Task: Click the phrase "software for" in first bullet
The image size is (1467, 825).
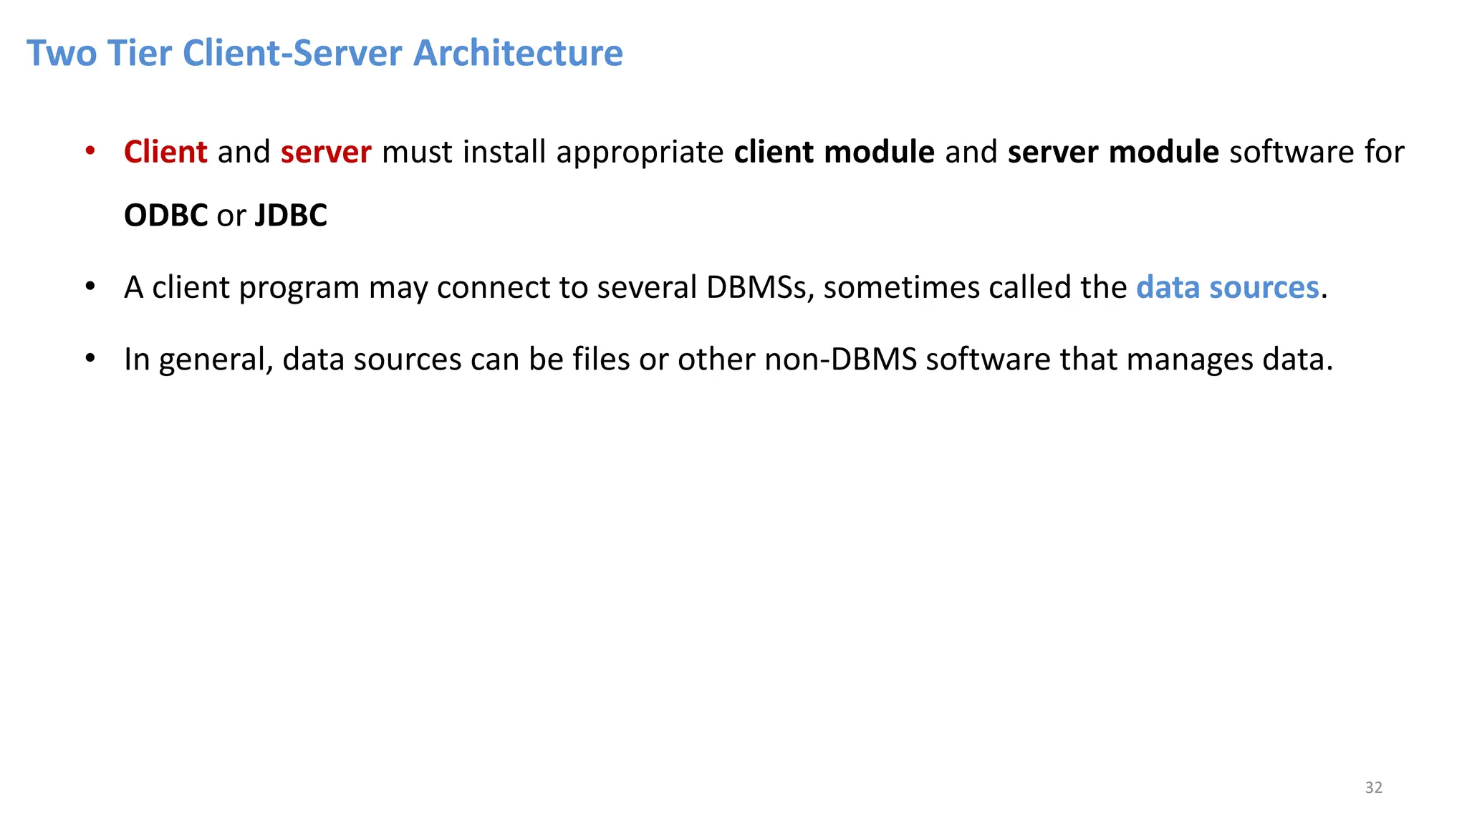Action: tap(1317, 152)
